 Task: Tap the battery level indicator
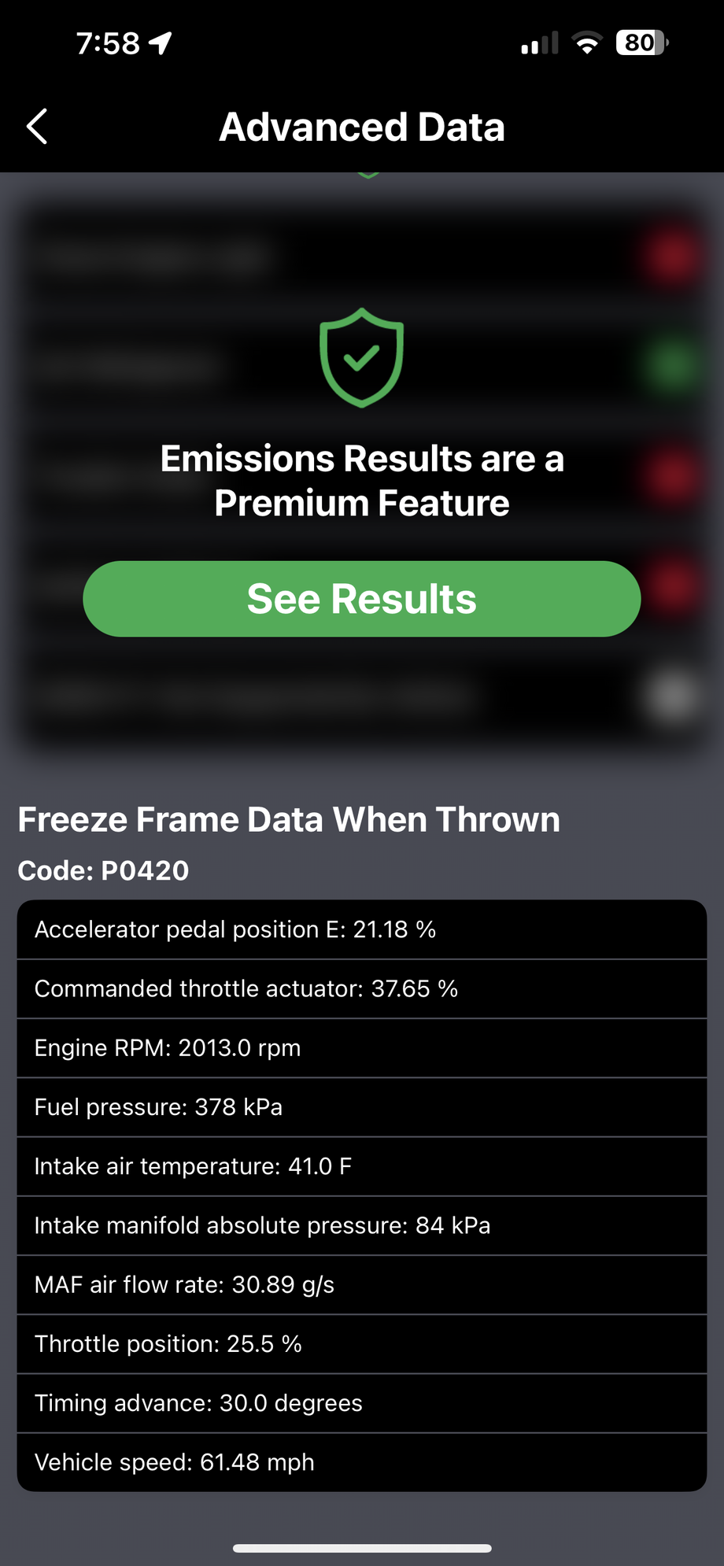(x=641, y=42)
